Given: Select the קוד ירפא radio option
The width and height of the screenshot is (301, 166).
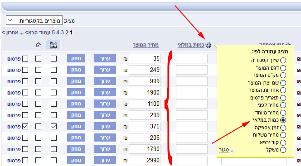Looking at the screenshot, I should (x=283, y=142).
